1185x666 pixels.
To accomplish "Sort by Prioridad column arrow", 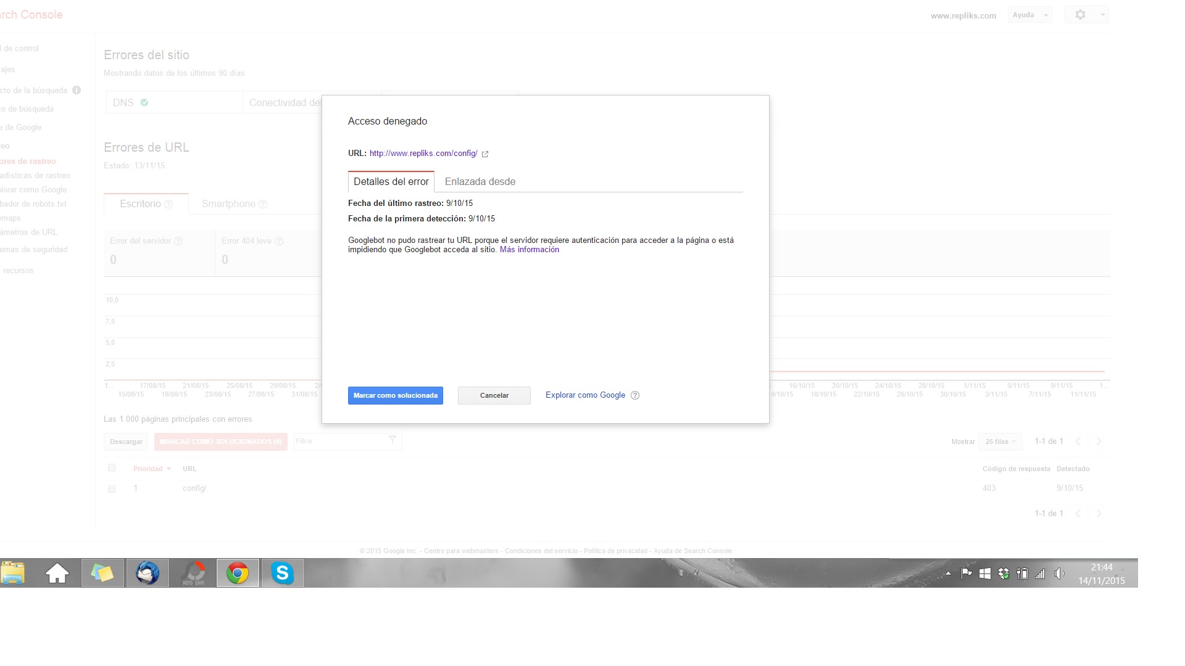I will pyautogui.click(x=168, y=469).
